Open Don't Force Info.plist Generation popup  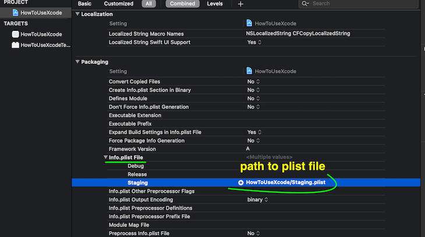pyautogui.click(x=253, y=107)
